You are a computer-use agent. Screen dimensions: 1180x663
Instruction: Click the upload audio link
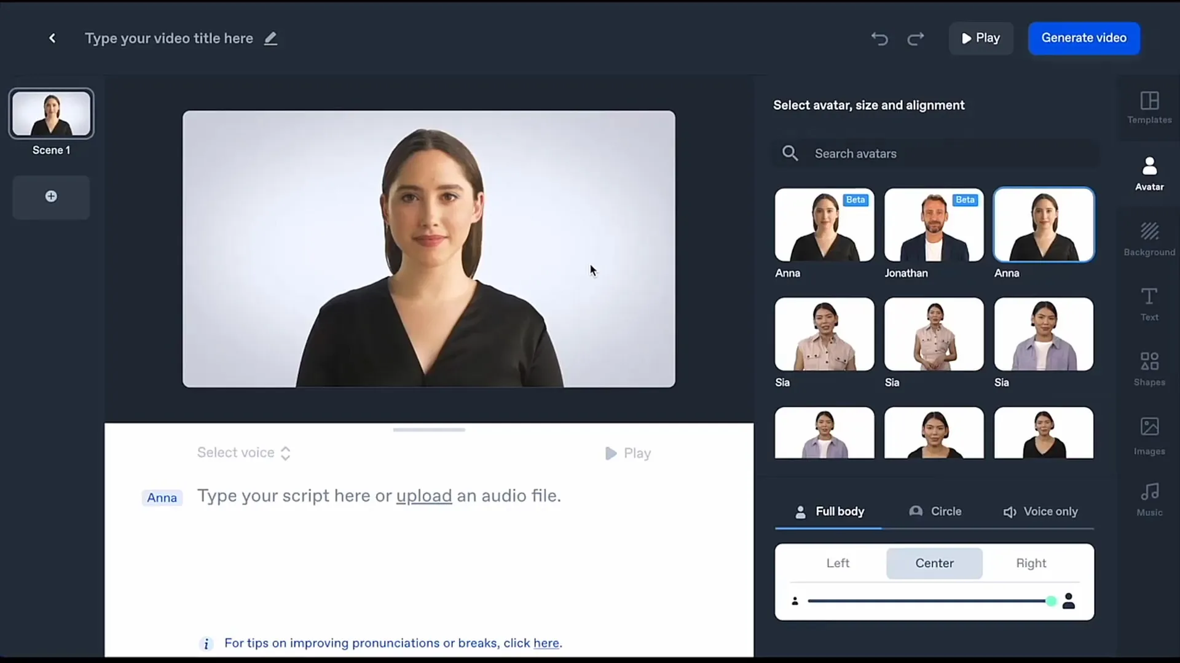[x=423, y=495]
